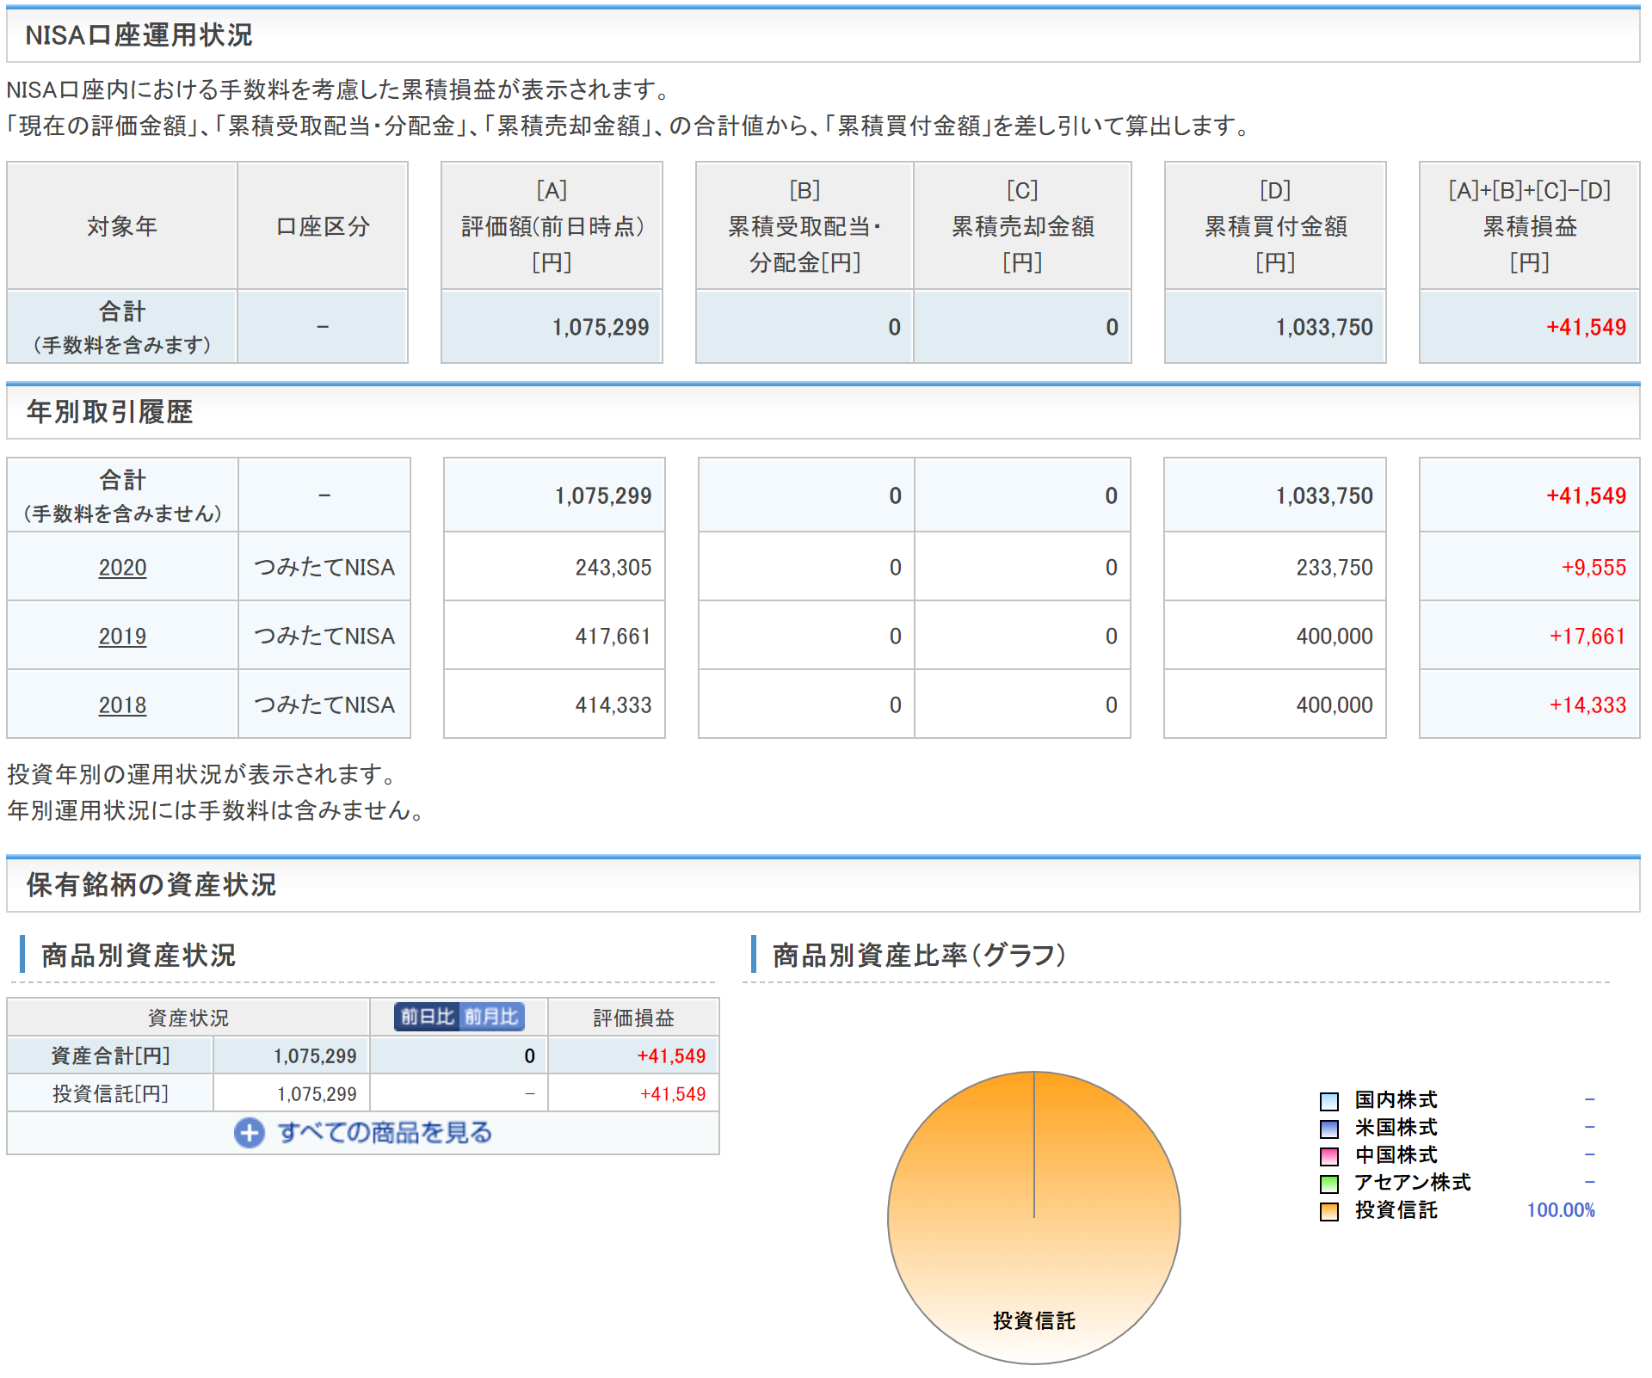
Task: Click the blue plus circle icon
Action: pyautogui.click(x=250, y=1133)
